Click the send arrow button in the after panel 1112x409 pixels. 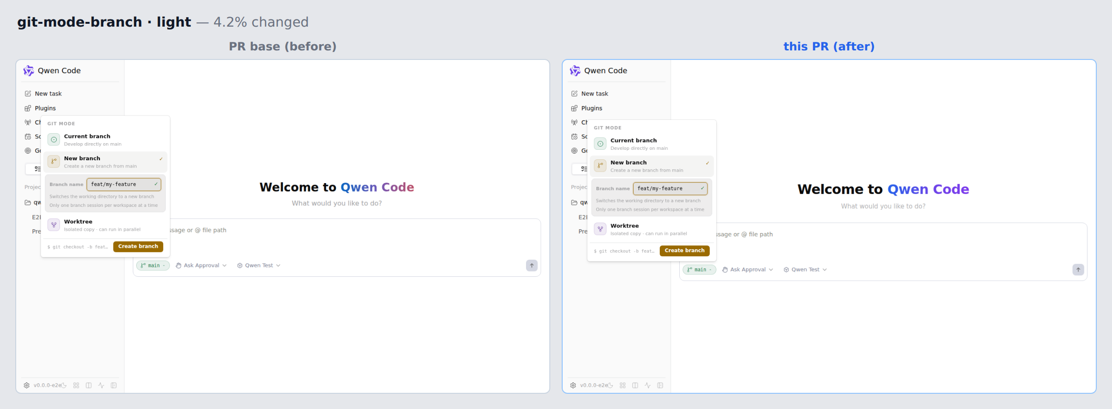pyautogui.click(x=1078, y=270)
